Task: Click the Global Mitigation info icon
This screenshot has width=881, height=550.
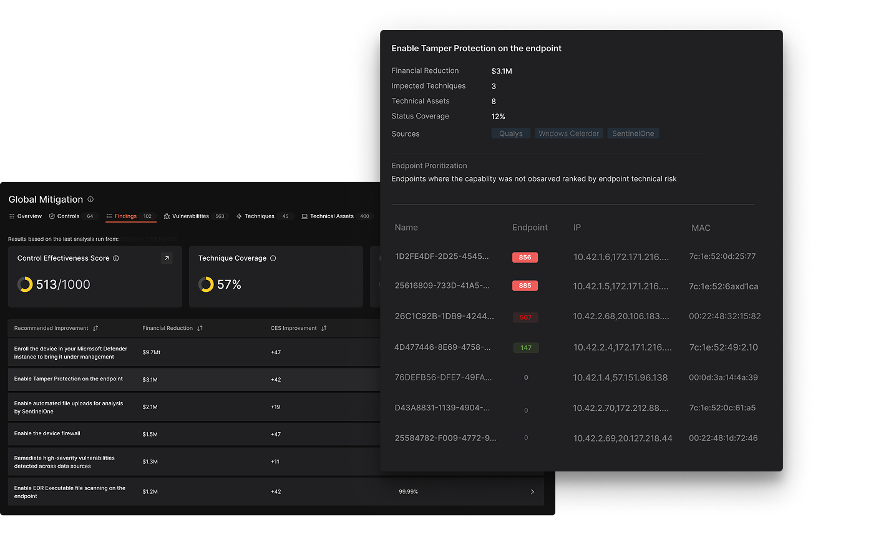Action: [90, 199]
